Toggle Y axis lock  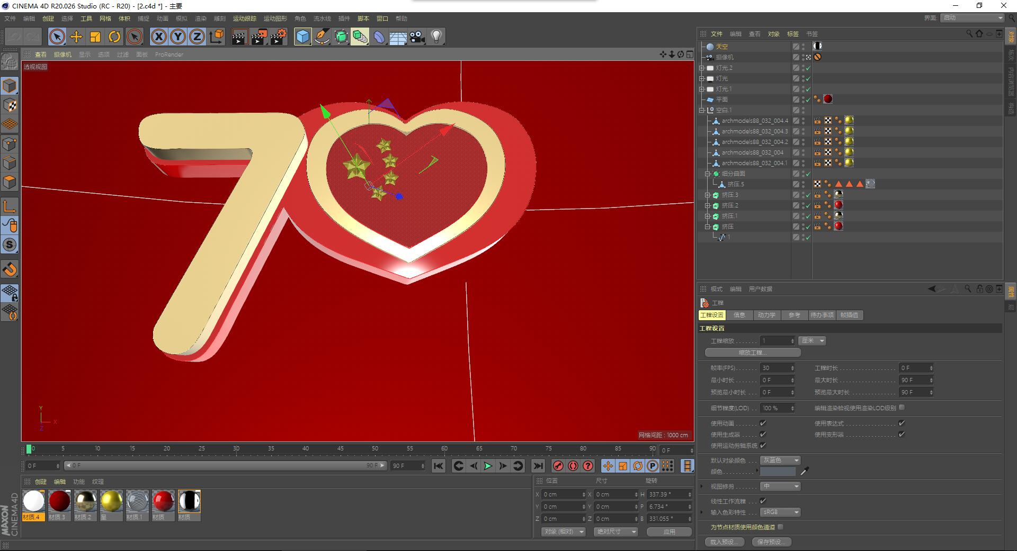coord(178,37)
